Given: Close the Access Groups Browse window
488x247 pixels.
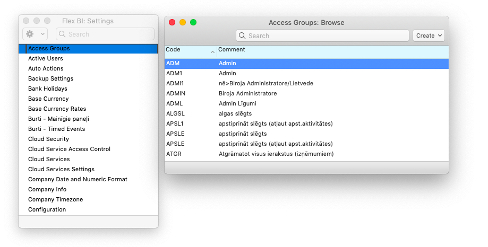Looking at the screenshot, I should 172,22.
